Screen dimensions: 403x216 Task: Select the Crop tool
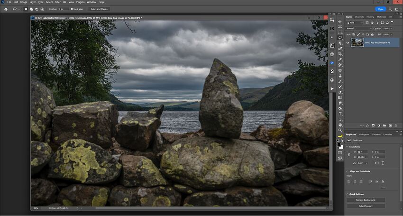click(x=340, y=54)
